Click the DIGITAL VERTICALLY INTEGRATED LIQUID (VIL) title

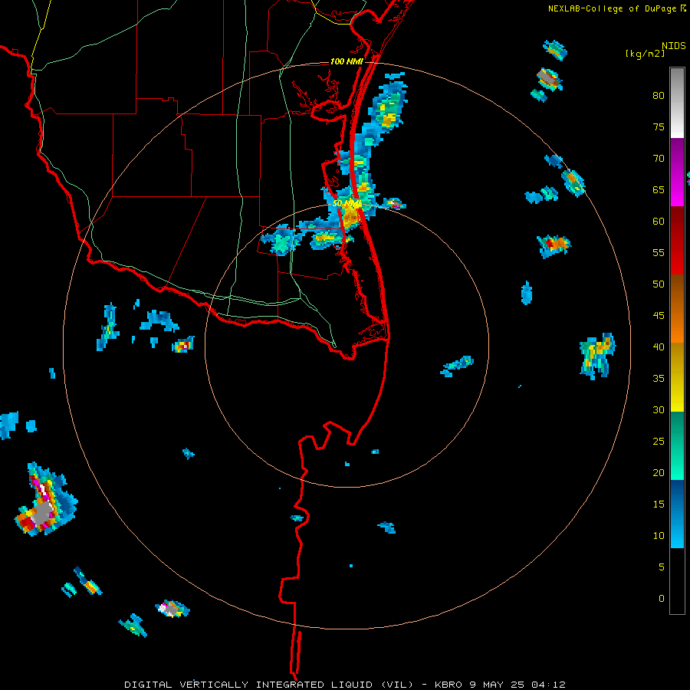(x=269, y=685)
